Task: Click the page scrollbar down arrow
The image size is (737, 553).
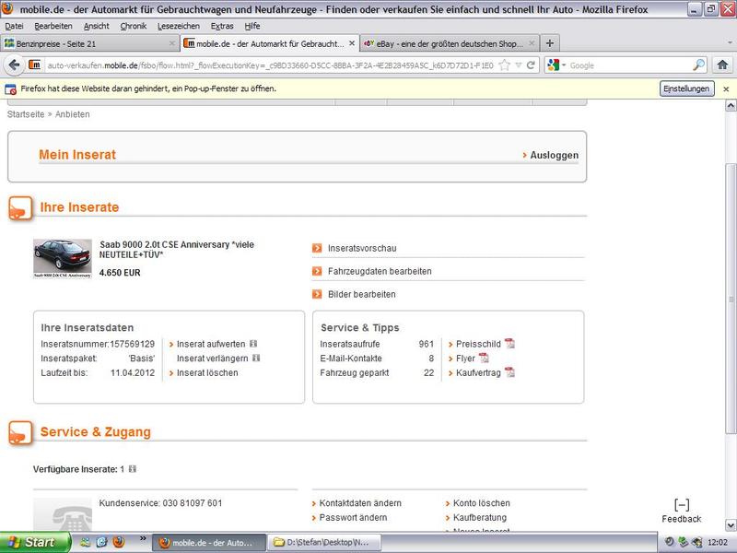Action: pyautogui.click(x=731, y=524)
